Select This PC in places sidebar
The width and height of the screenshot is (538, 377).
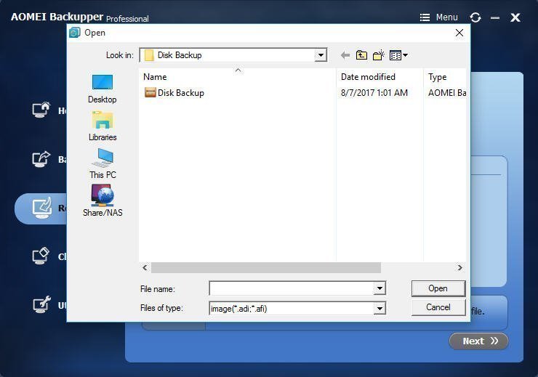click(103, 164)
